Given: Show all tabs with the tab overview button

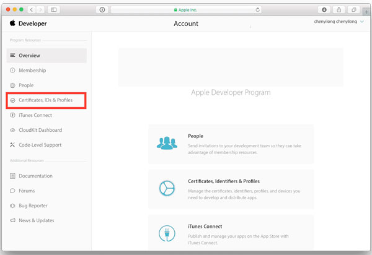Looking at the screenshot, I should pos(354,10).
